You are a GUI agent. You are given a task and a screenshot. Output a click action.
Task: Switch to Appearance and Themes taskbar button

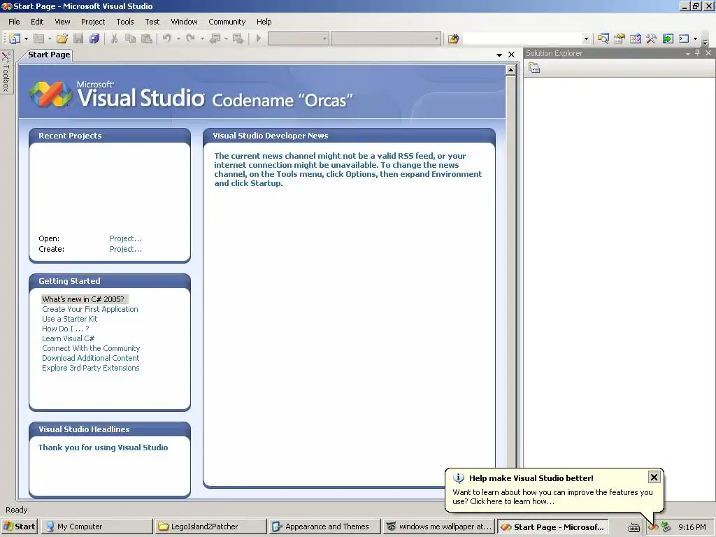324,527
